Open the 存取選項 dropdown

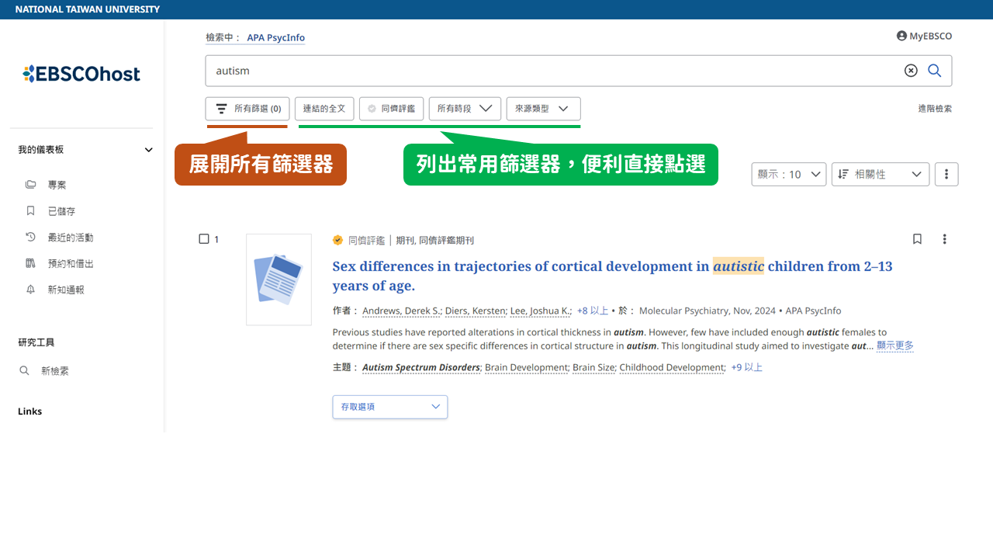[389, 407]
